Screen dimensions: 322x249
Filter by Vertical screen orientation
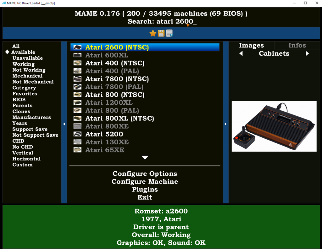point(23,153)
